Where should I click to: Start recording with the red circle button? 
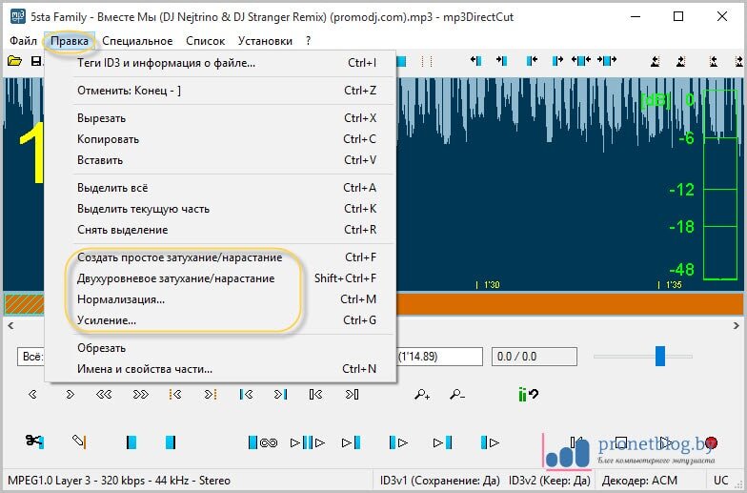tap(711, 442)
